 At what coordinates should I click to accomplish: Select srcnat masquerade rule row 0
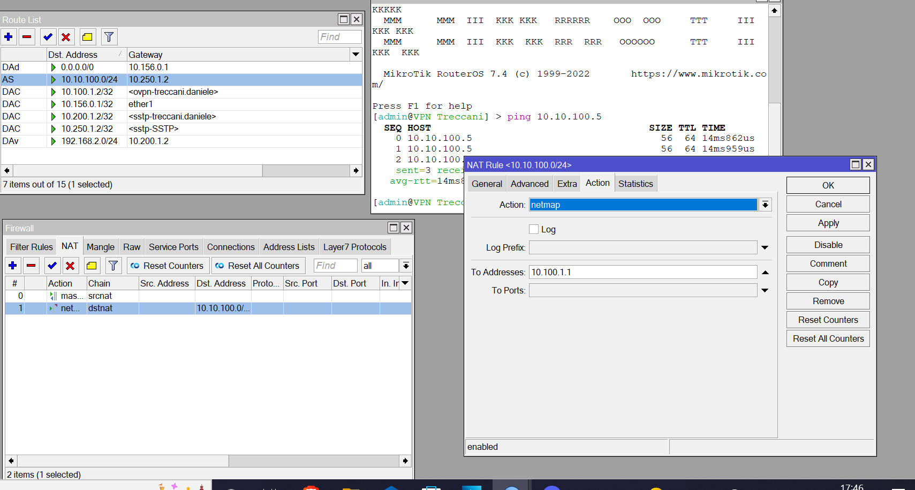tap(208, 296)
